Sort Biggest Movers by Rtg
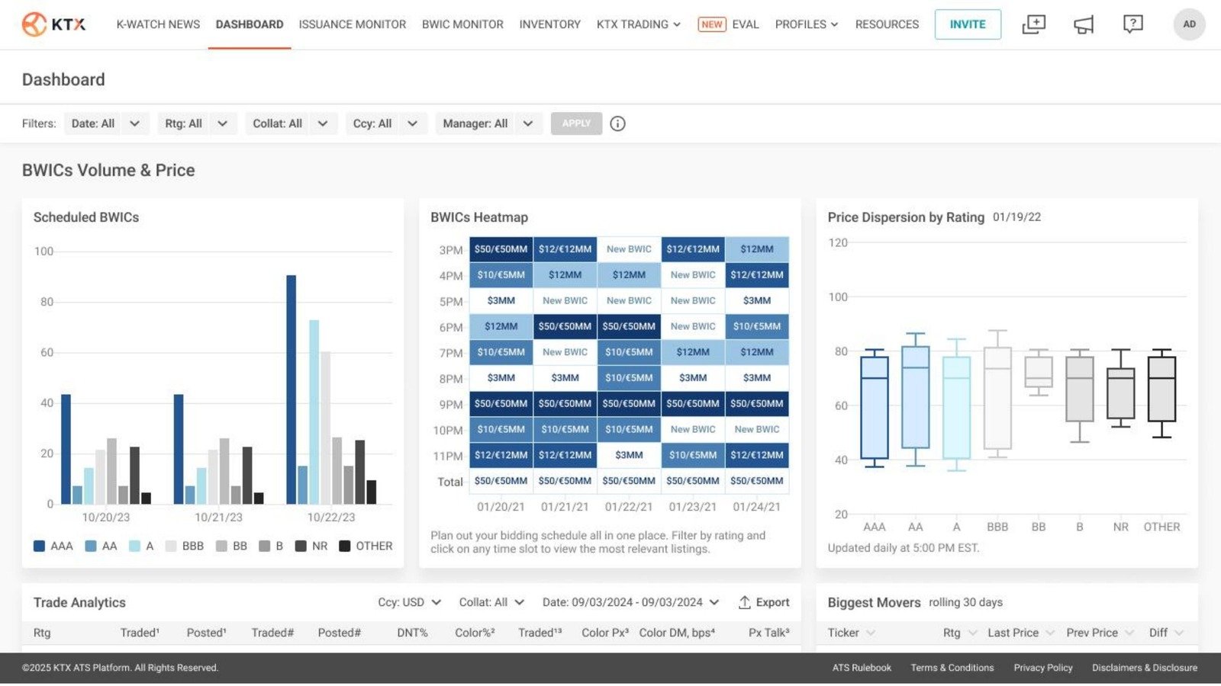This screenshot has height=686, width=1221. click(960, 633)
